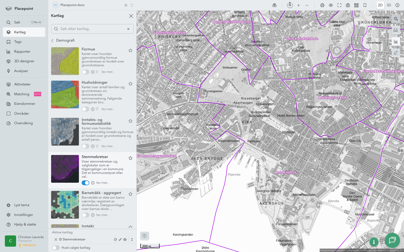Image resolution: width=404 pixels, height=252 pixels.
Task: Click the print map icon
Action: point(322,5)
